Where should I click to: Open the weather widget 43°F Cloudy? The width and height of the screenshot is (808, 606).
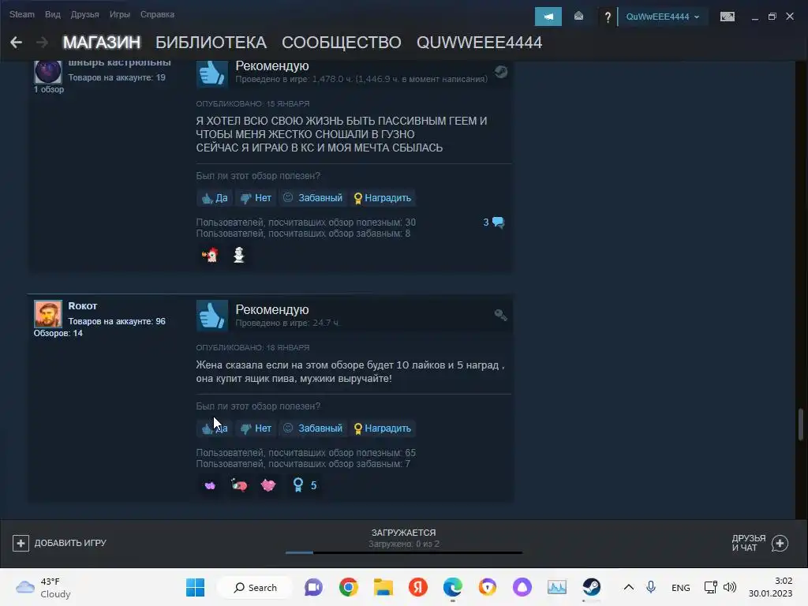tap(43, 587)
